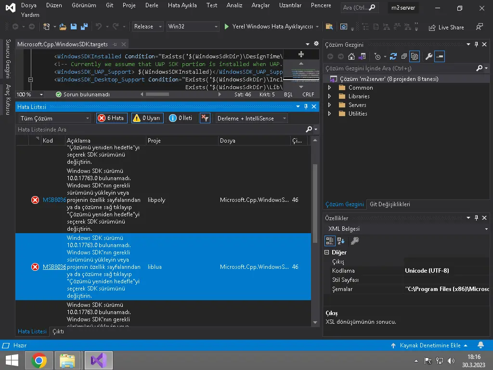493x370 pixels.
Task: Click the Live Share button
Action: [446, 27]
